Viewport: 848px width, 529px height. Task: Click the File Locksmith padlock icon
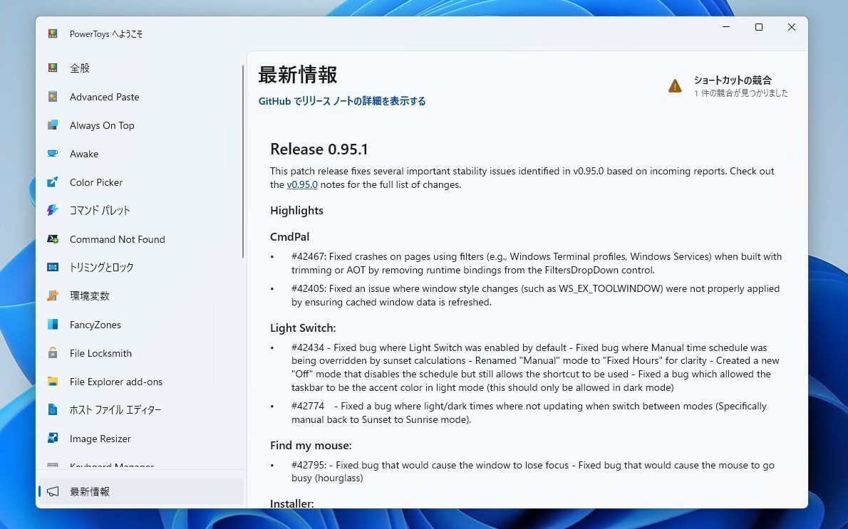tap(53, 353)
